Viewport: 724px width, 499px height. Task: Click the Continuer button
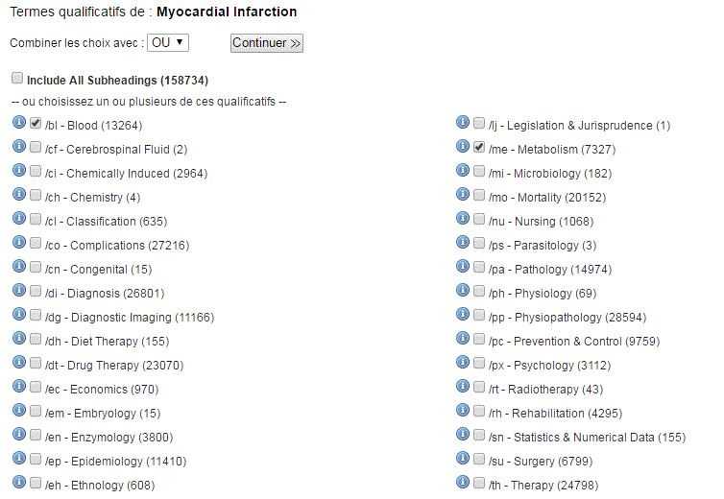(267, 43)
